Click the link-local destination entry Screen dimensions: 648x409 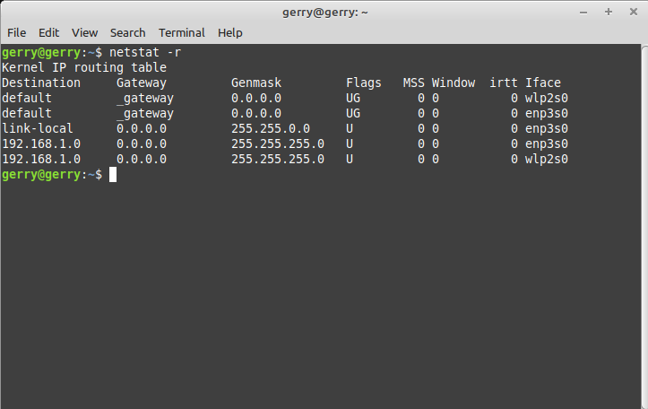(x=38, y=128)
